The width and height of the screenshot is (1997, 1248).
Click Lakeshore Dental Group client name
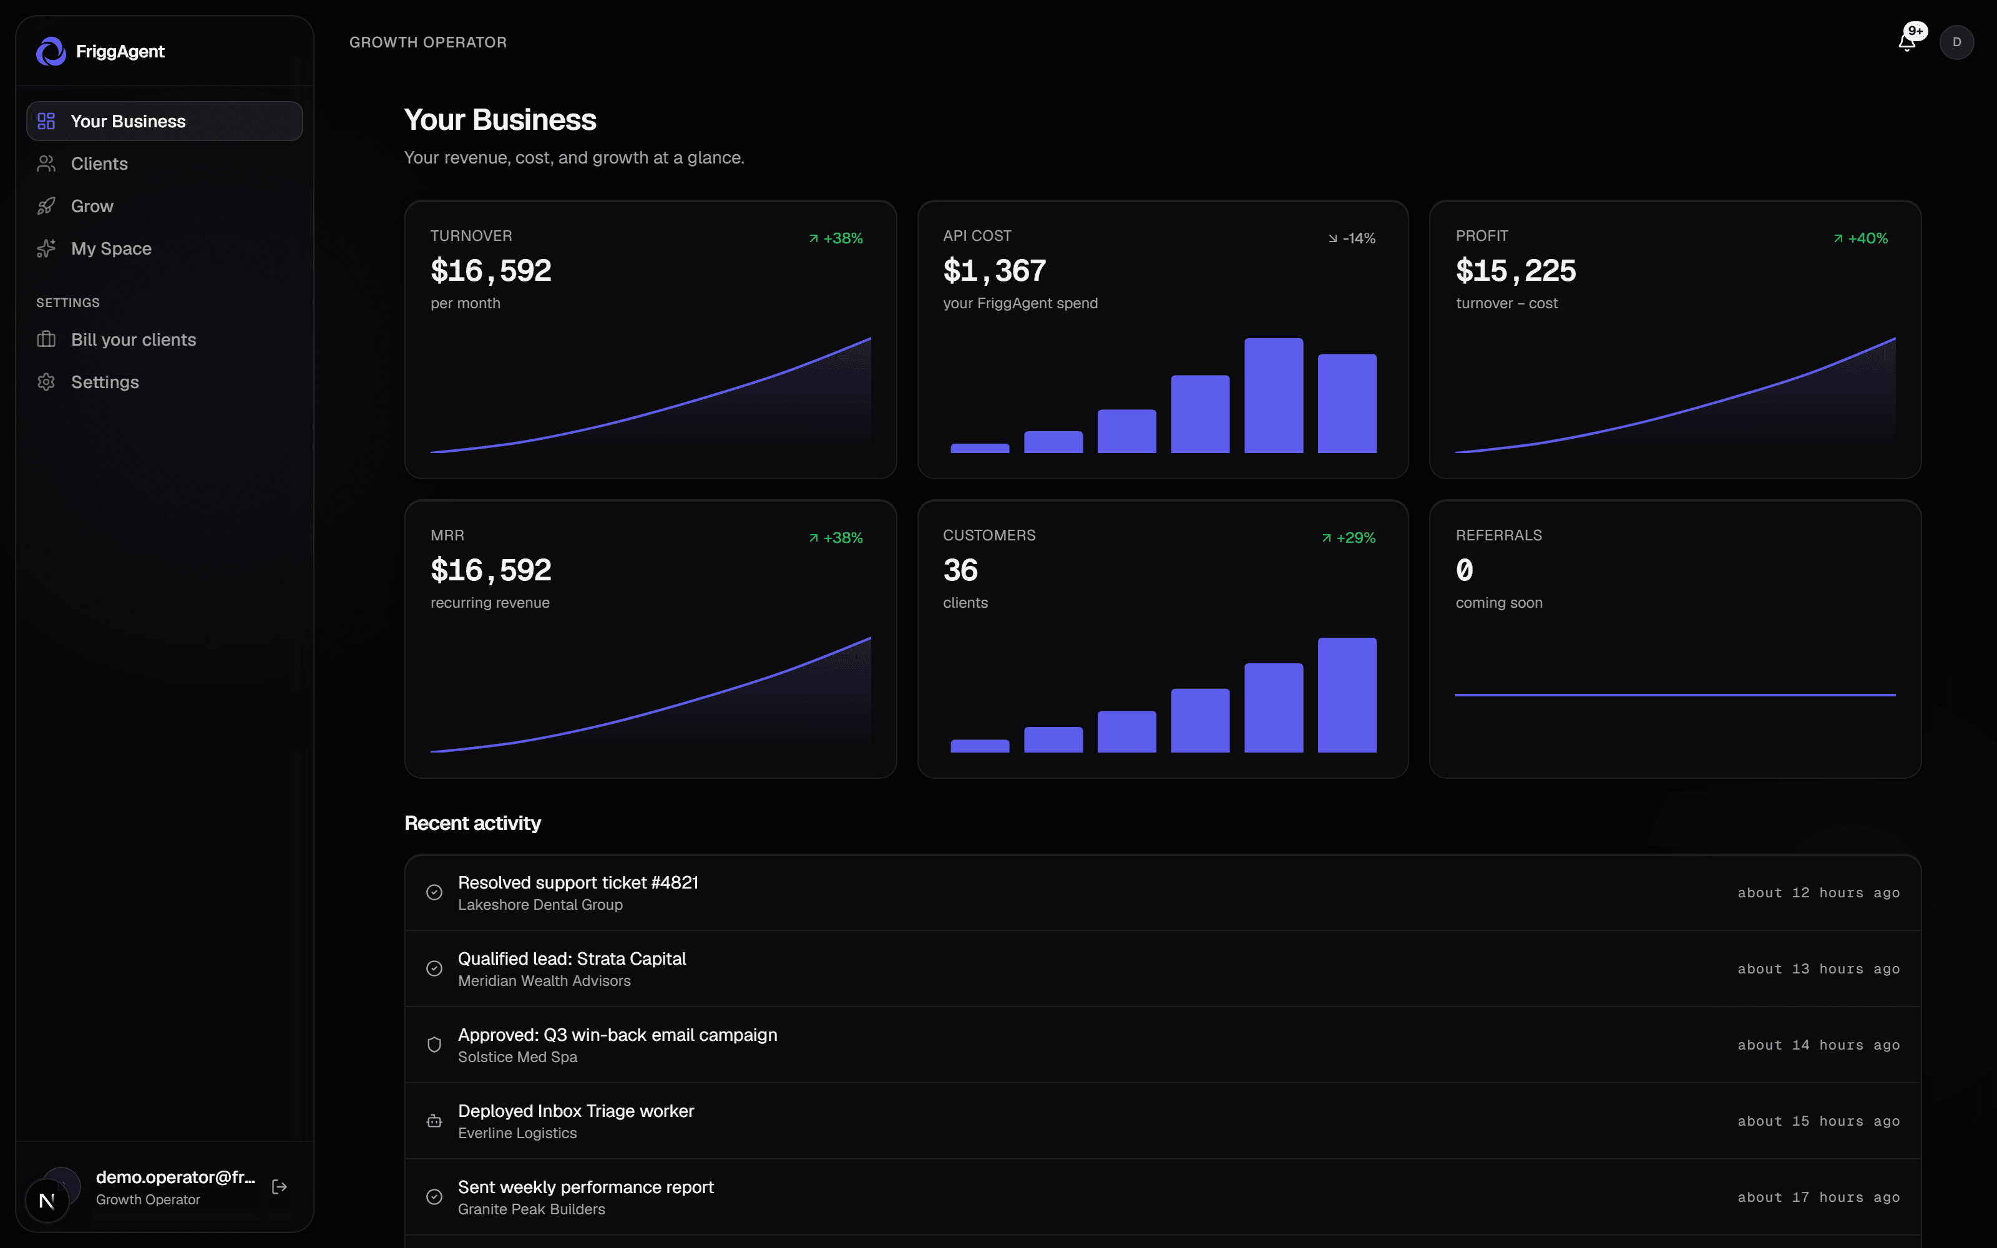[x=540, y=905]
